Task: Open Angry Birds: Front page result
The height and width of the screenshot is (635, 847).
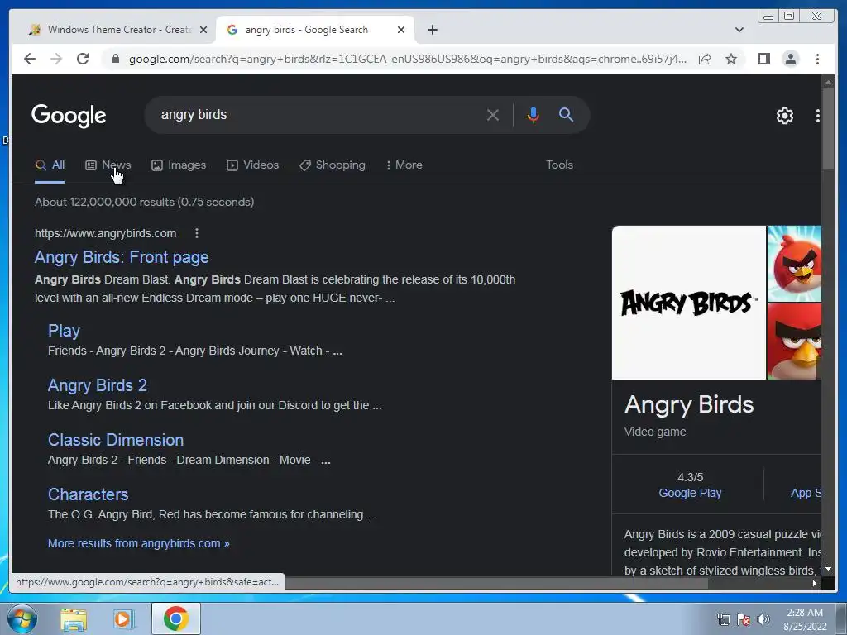Action: click(122, 258)
